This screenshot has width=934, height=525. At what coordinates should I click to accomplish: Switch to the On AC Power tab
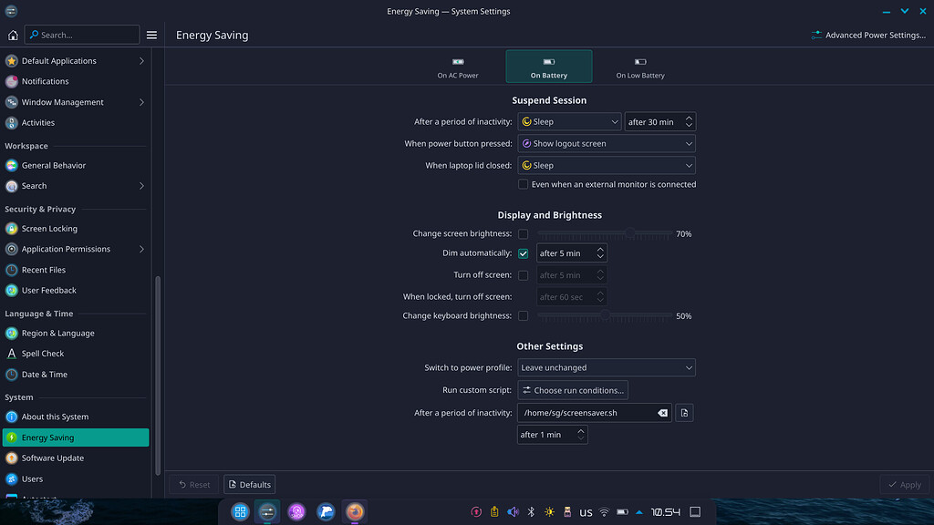458,66
